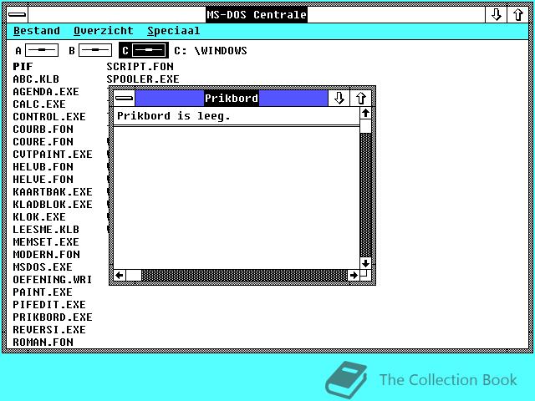Select ROMAN.FON font file
This screenshot has width=535, height=401.
pyautogui.click(x=43, y=342)
